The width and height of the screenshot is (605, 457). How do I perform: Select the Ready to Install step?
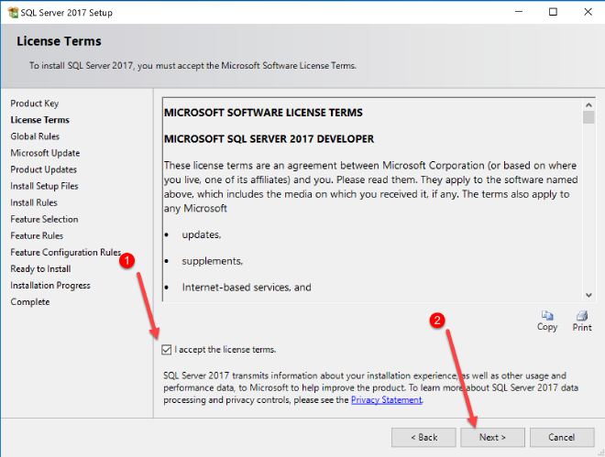tap(40, 268)
